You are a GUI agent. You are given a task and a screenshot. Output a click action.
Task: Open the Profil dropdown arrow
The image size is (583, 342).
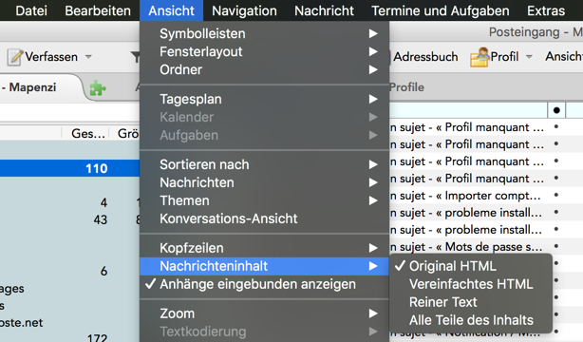(529, 57)
